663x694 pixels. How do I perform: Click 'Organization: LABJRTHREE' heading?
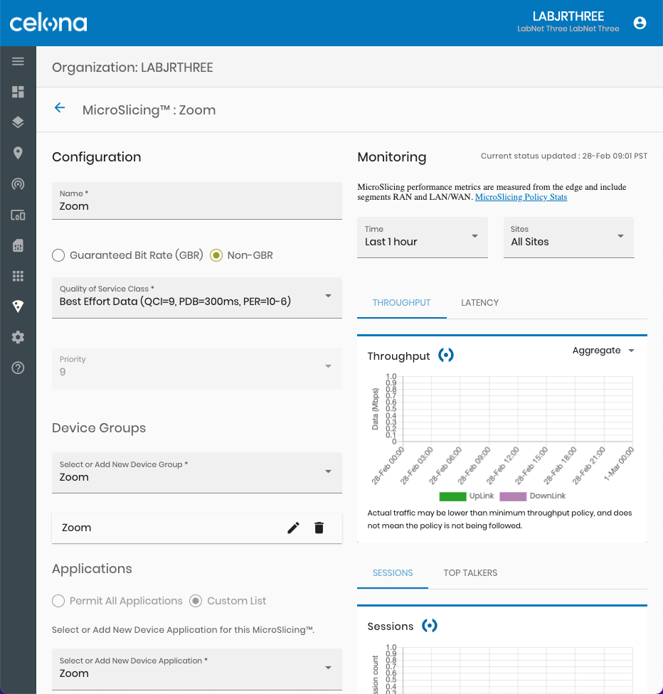click(x=132, y=68)
